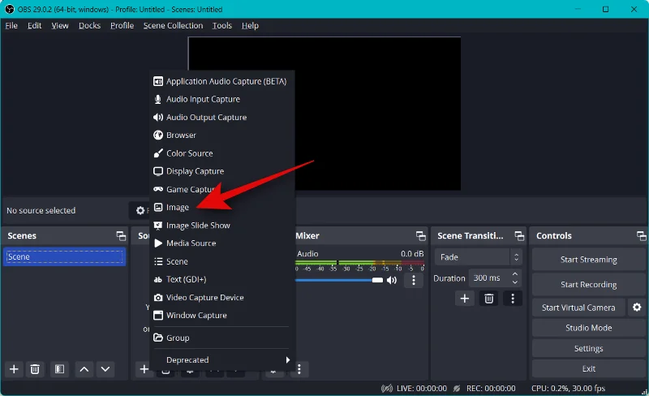Open the Tools menu
This screenshot has height=396, width=649.
221,26
